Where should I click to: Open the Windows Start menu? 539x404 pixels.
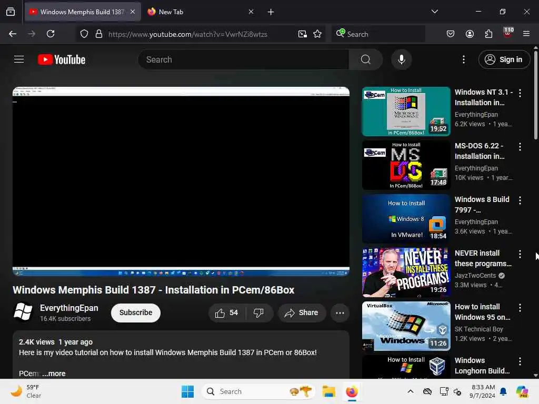[188, 391]
